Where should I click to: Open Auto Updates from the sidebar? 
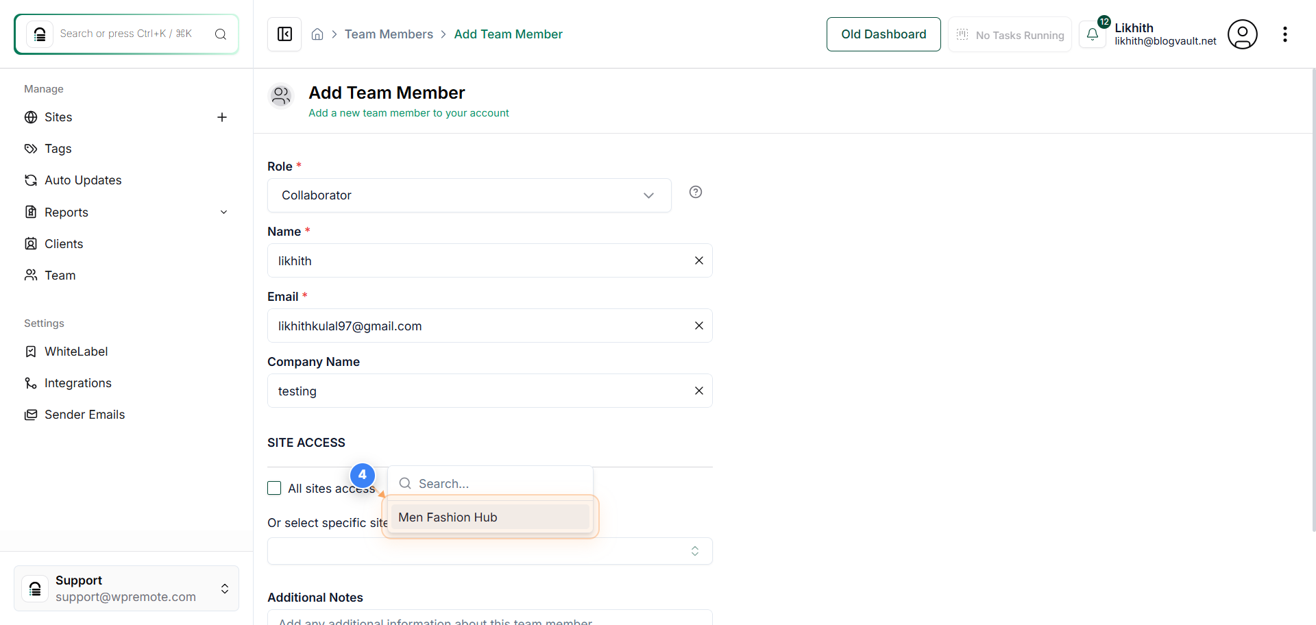[82, 180]
